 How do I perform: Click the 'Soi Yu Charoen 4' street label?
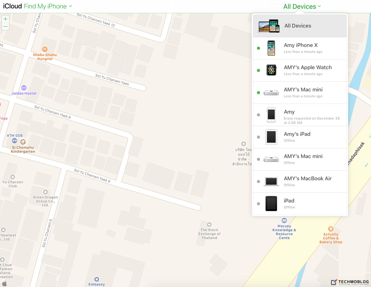point(47,233)
